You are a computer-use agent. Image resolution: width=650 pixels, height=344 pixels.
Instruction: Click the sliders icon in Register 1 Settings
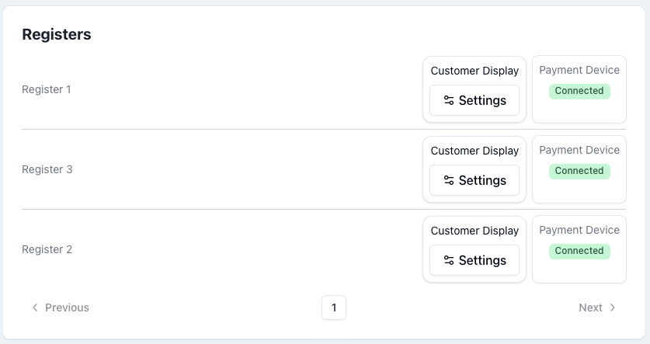[x=449, y=100]
